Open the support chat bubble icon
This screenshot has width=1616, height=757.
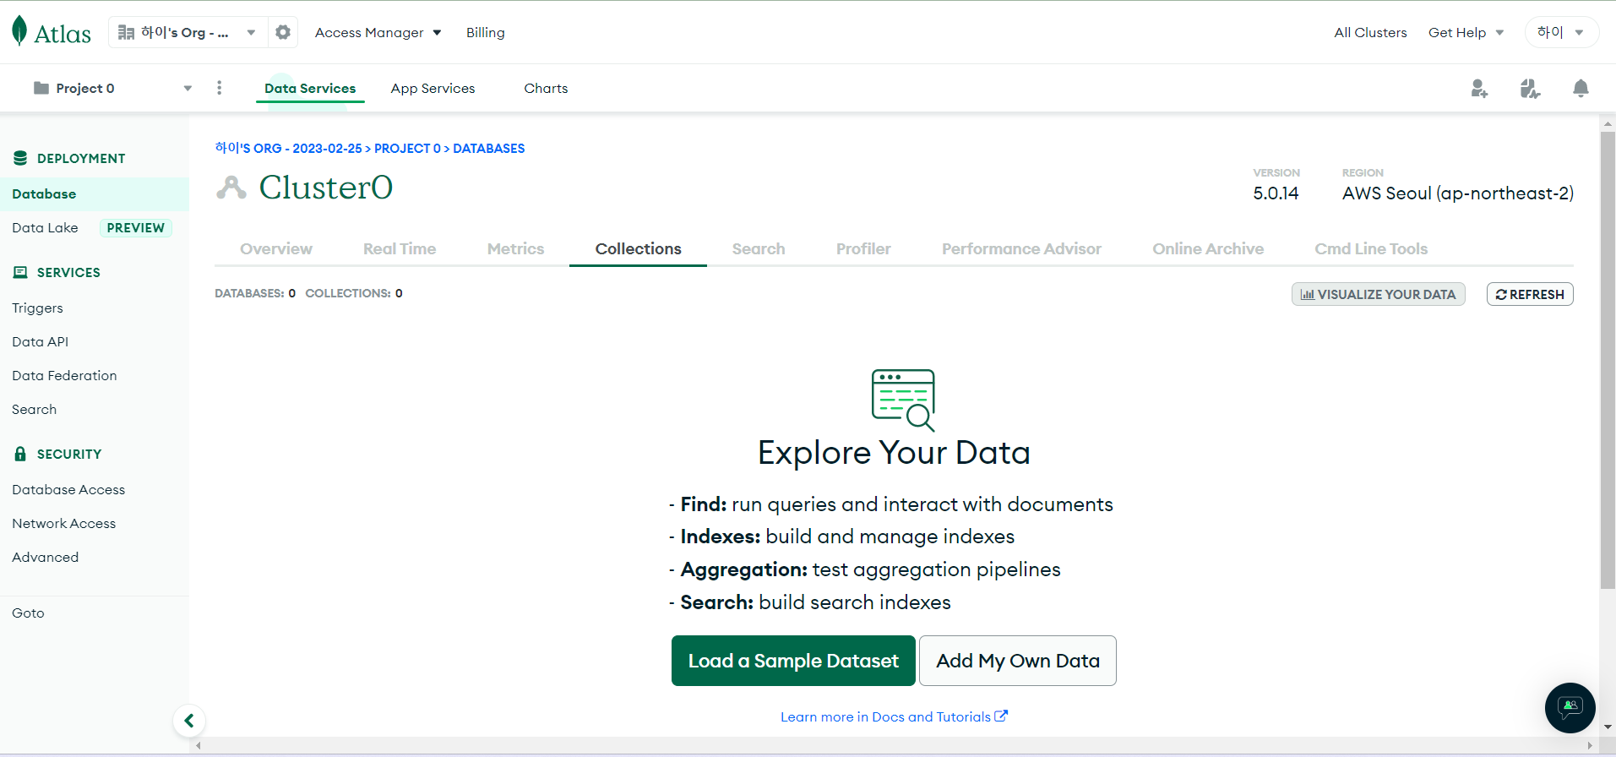coord(1570,707)
